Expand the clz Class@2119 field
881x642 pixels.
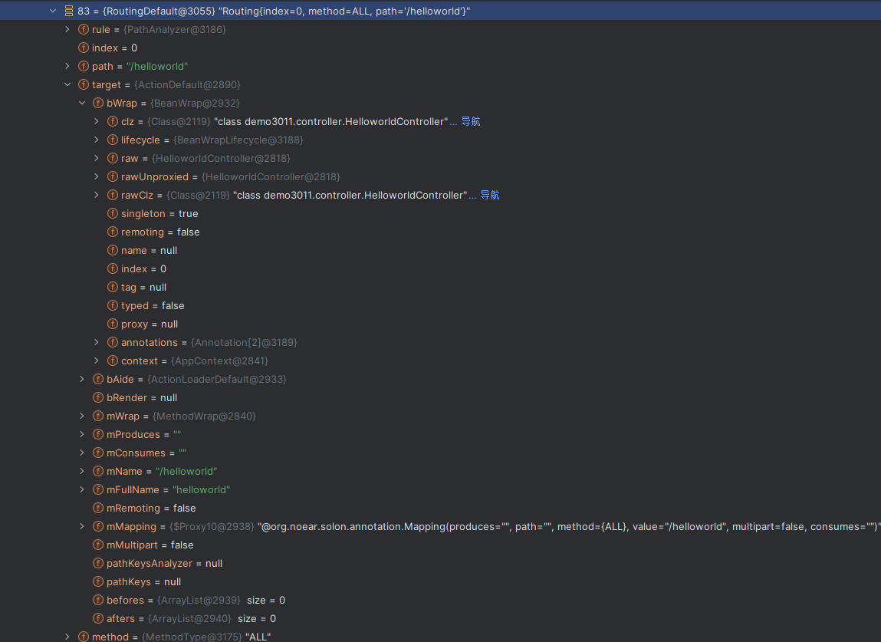click(97, 121)
